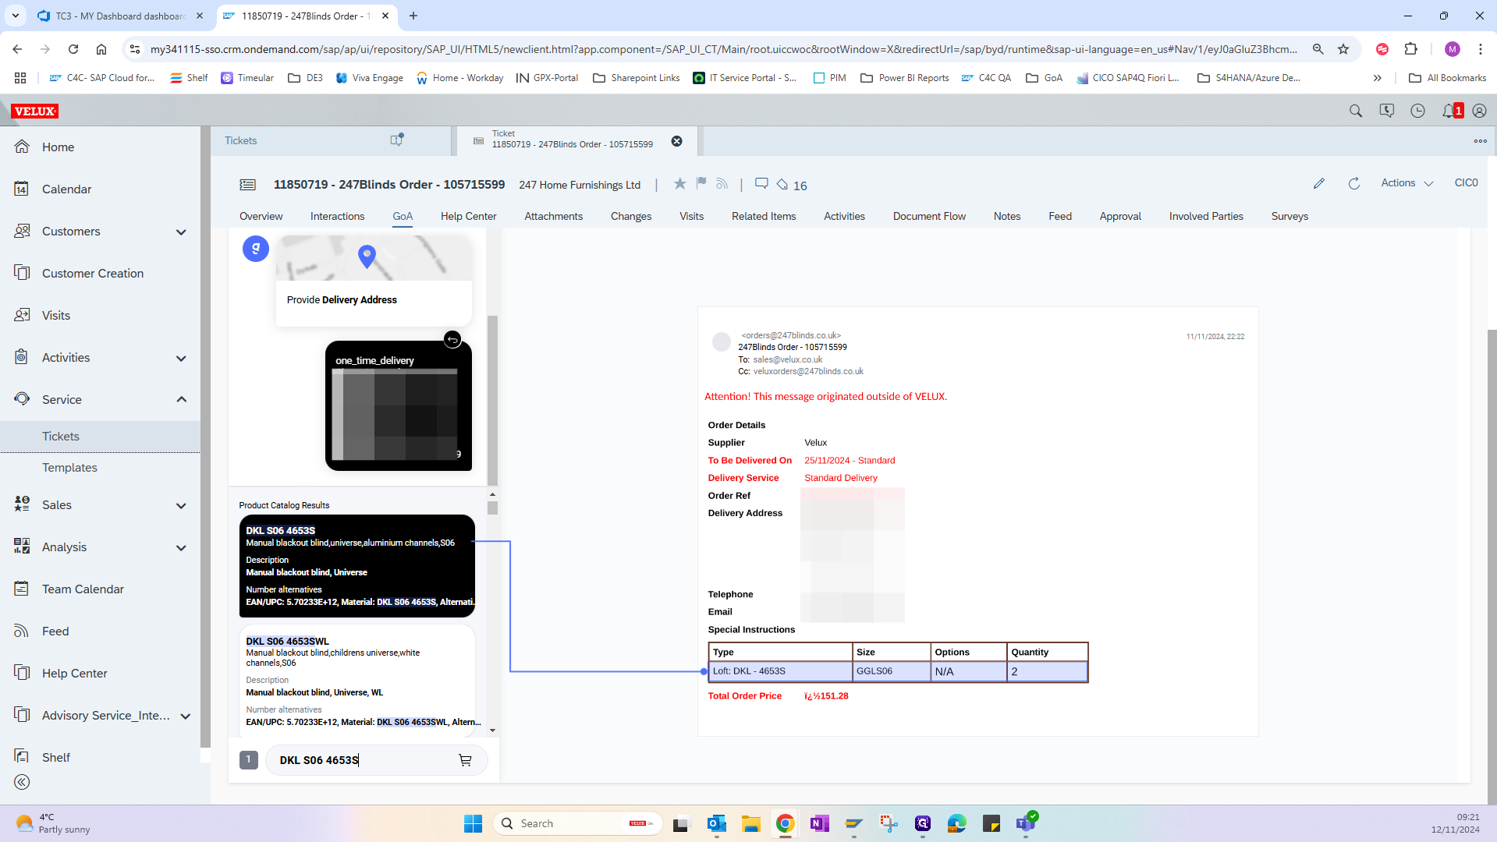The image size is (1497, 842).
Task: Open Microsoft Teams from the taskbar
Action: coord(1026,823)
